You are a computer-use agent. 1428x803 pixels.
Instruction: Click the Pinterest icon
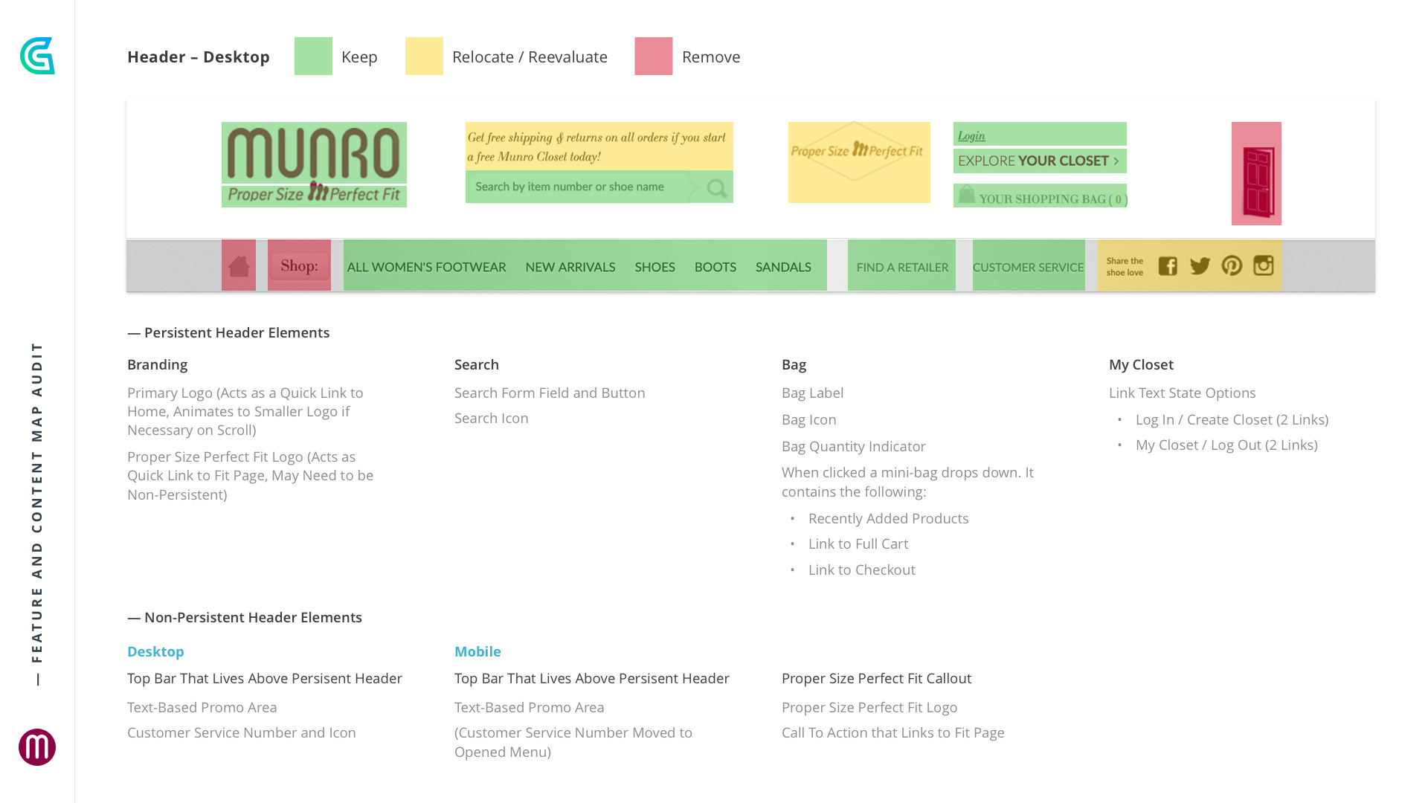(x=1232, y=265)
